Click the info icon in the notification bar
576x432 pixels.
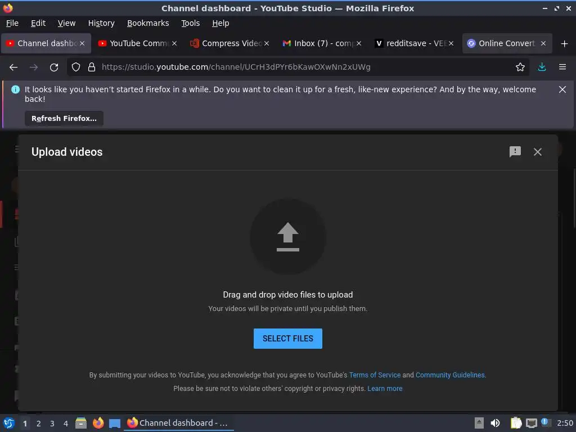(x=15, y=89)
